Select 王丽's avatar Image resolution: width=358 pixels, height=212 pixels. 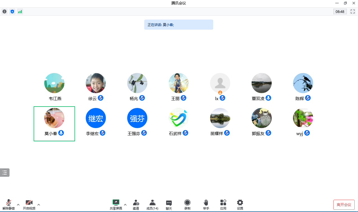tap(179, 83)
